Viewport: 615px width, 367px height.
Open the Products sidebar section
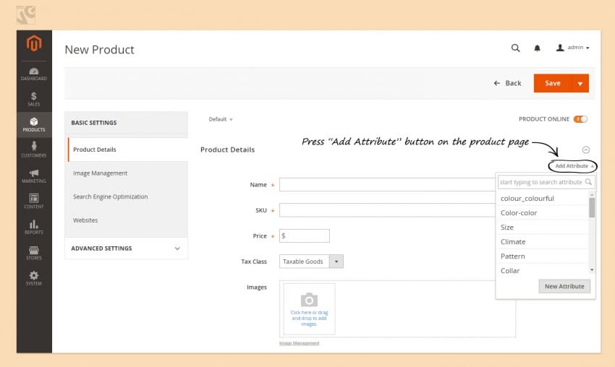34,124
